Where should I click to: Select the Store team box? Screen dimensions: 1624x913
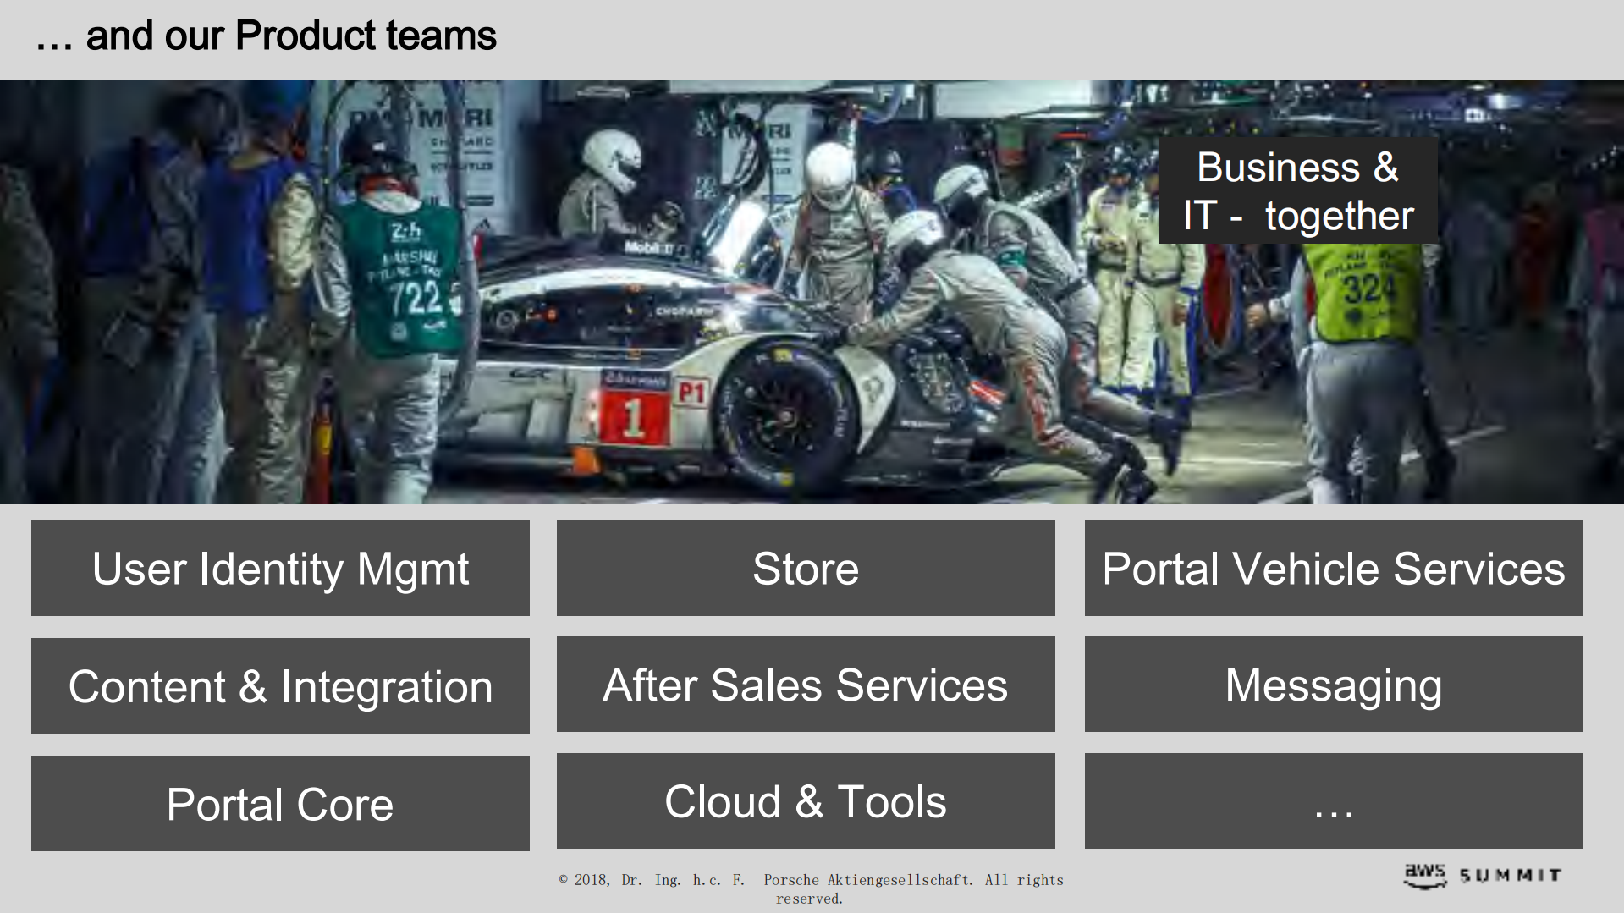click(x=805, y=568)
